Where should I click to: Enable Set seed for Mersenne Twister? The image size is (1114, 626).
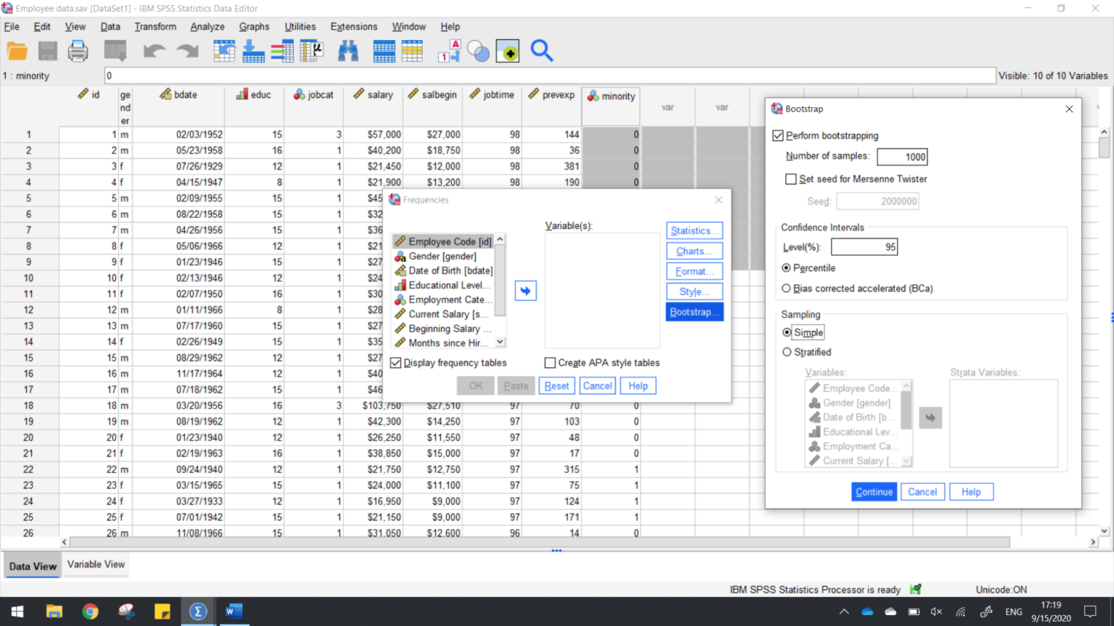[x=791, y=179]
